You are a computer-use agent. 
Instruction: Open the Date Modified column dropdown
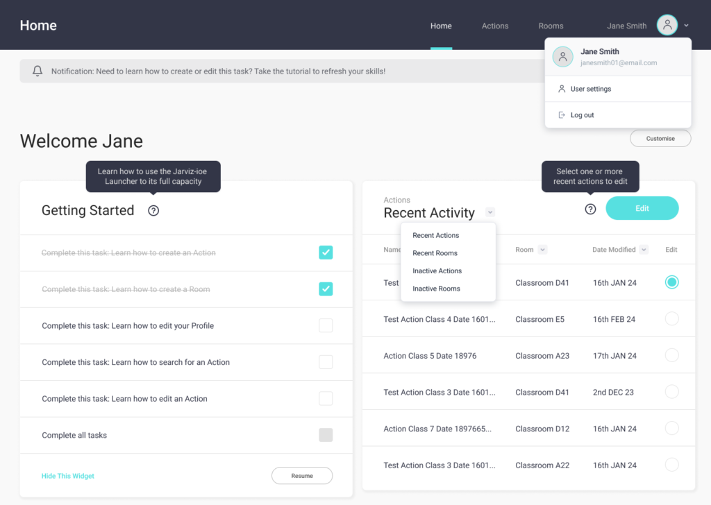(x=644, y=250)
